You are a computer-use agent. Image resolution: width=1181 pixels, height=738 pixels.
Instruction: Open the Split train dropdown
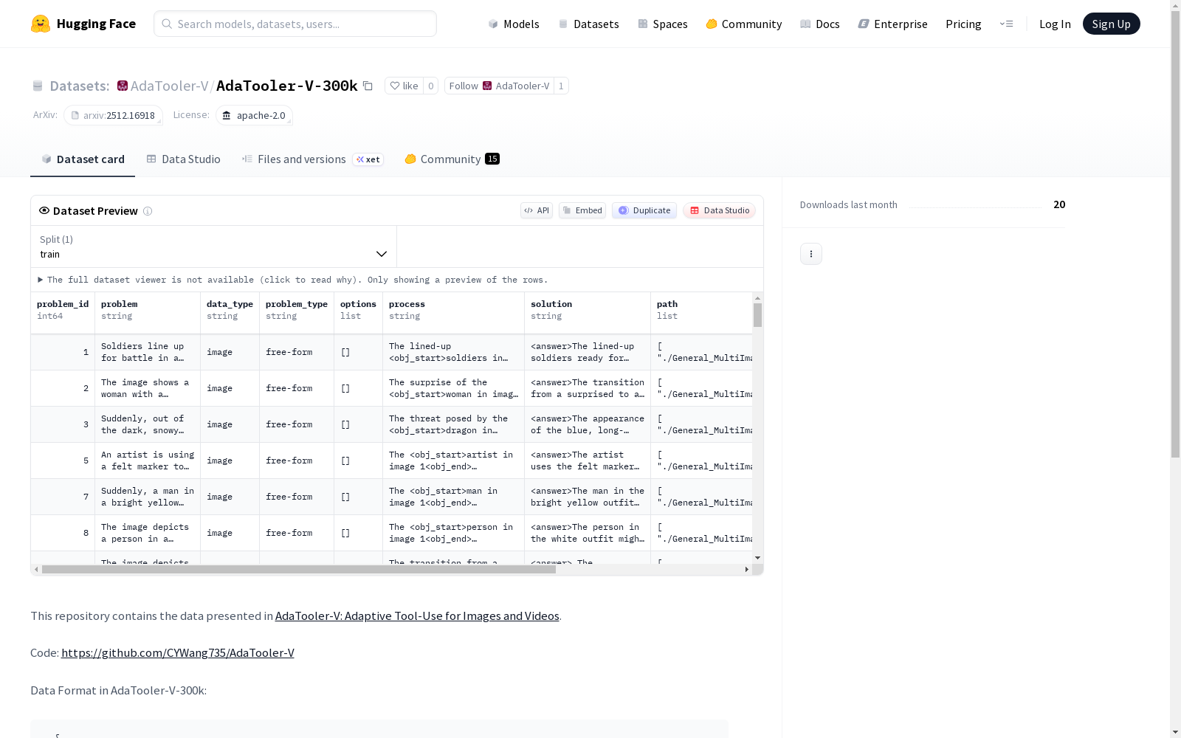coord(214,246)
